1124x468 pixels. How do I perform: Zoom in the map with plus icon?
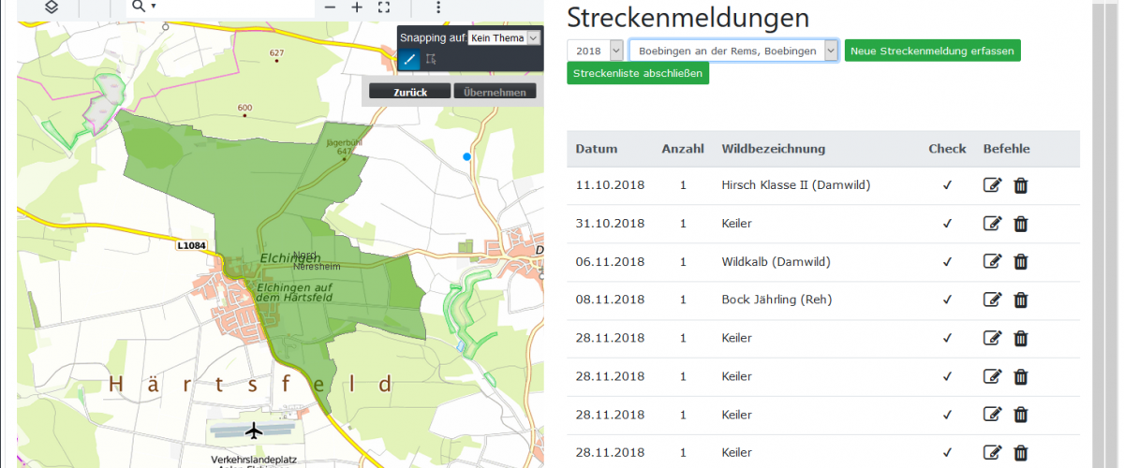pos(357,7)
